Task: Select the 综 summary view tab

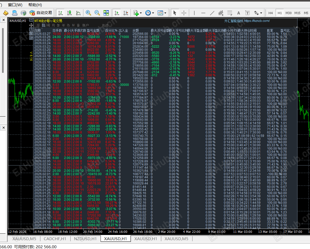Action: pyautogui.click(x=38, y=25)
